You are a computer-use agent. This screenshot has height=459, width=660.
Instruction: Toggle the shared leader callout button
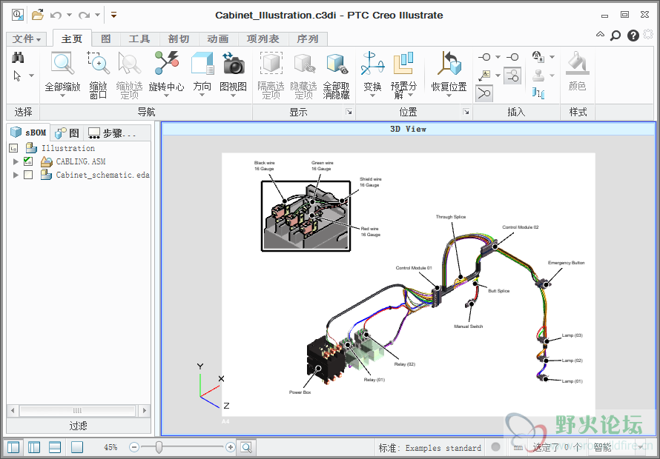[x=484, y=93]
